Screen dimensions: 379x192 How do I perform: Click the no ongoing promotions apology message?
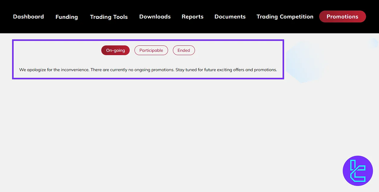point(97,70)
